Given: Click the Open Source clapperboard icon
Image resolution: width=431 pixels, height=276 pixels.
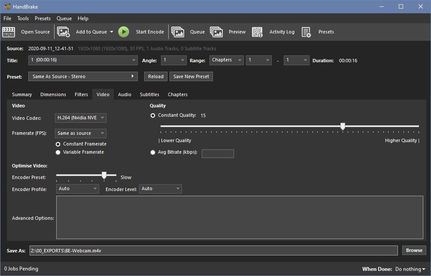Looking at the screenshot, I should click(x=9, y=32).
